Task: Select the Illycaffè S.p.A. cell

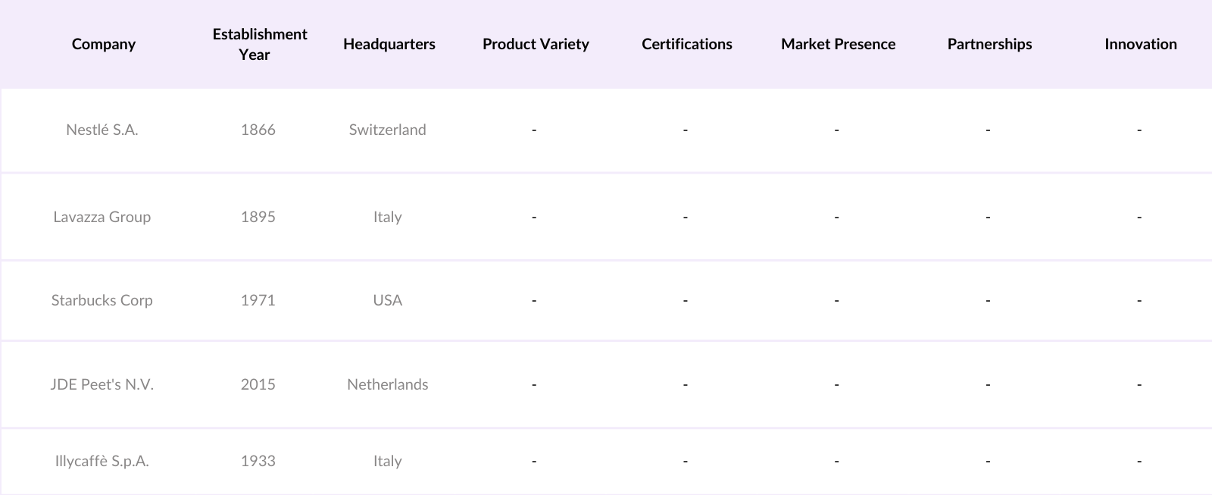Action: point(102,461)
